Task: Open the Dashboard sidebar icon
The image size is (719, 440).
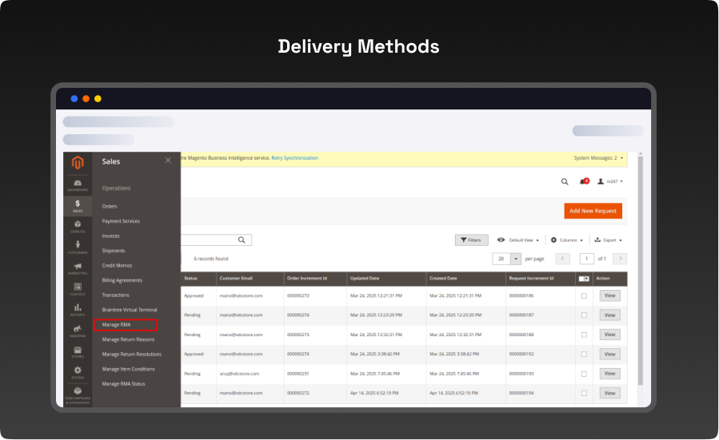Action: click(78, 185)
